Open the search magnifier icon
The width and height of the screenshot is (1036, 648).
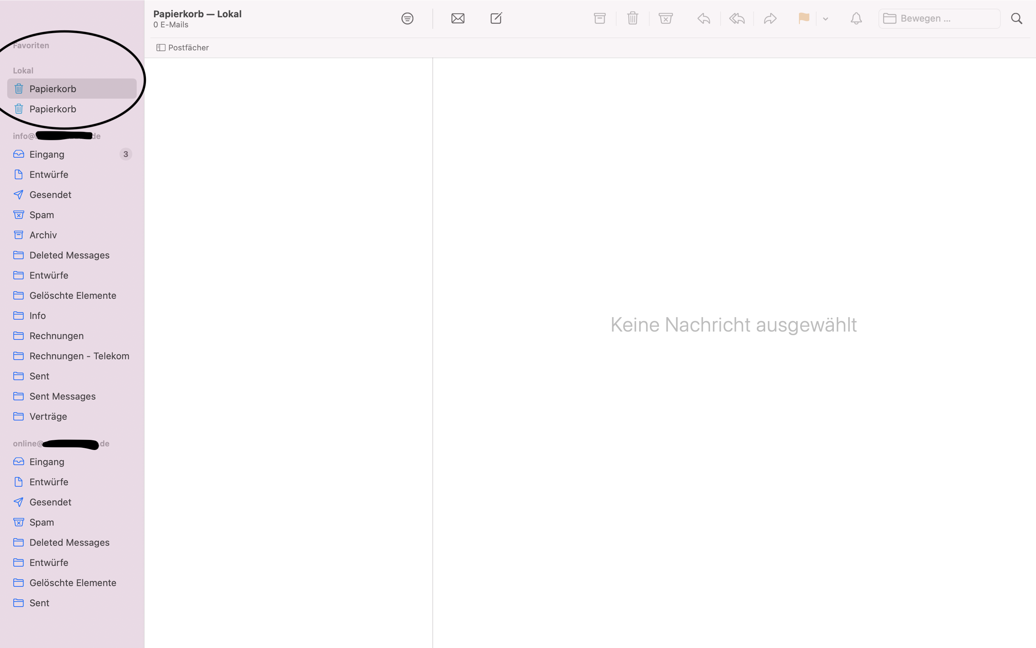(x=1016, y=18)
